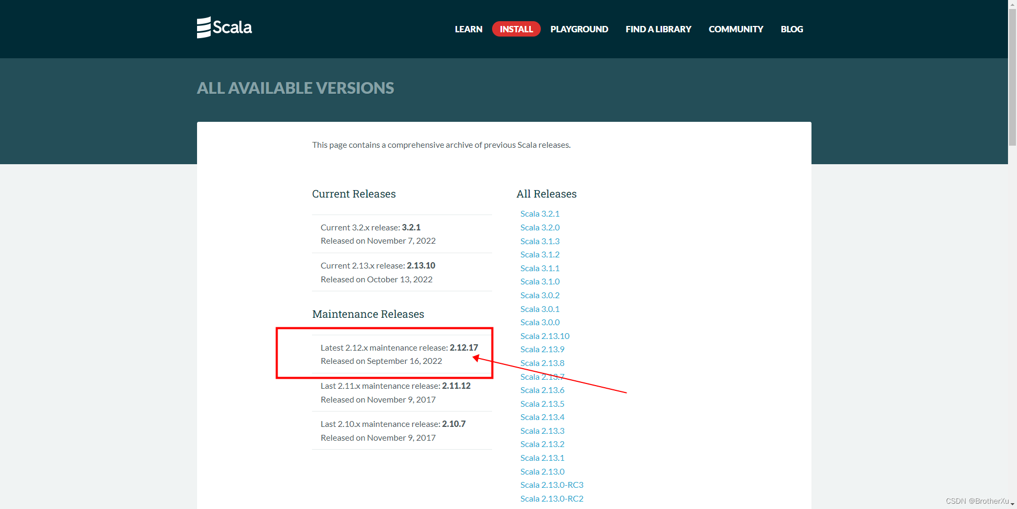Select the INSTALL navigation button
The image size is (1017, 509).
click(x=515, y=29)
